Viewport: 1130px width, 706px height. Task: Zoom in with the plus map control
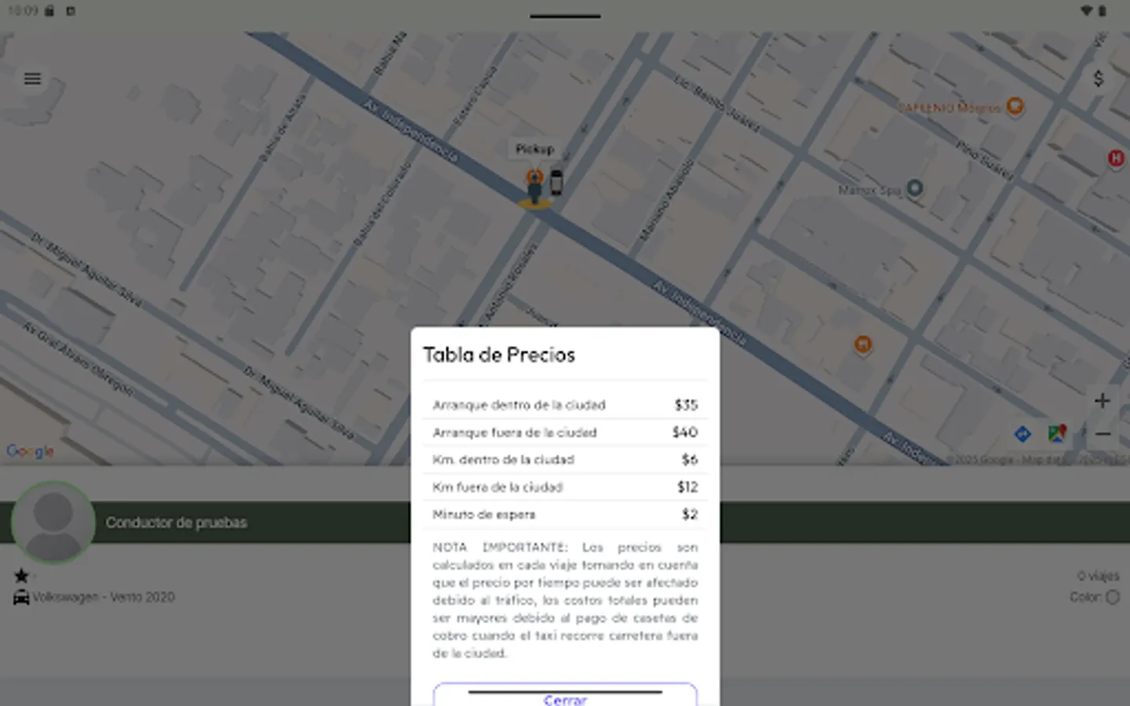tap(1102, 401)
